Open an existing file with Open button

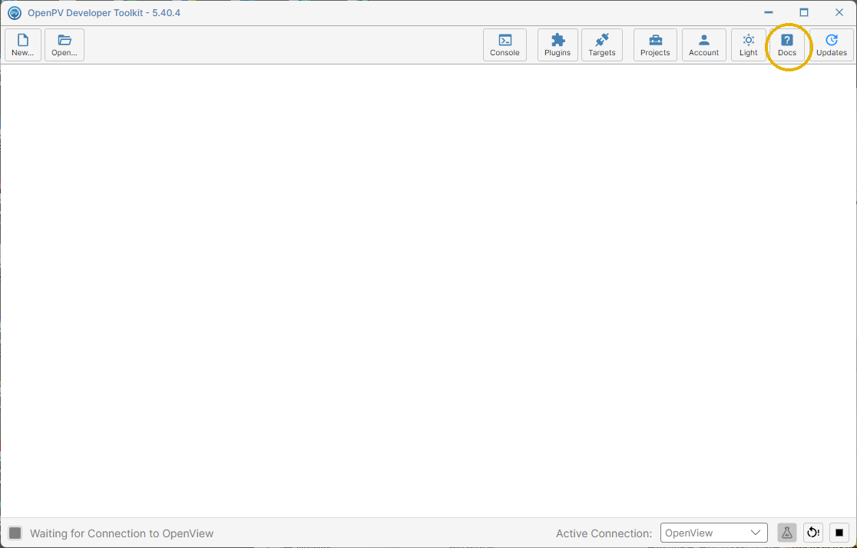pyautogui.click(x=65, y=45)
